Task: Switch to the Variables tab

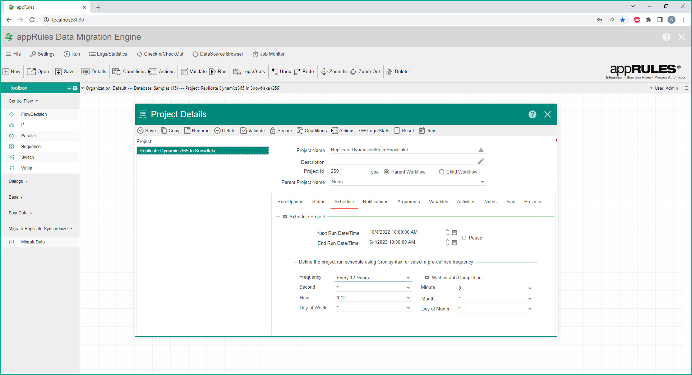Action: [438, 202]
